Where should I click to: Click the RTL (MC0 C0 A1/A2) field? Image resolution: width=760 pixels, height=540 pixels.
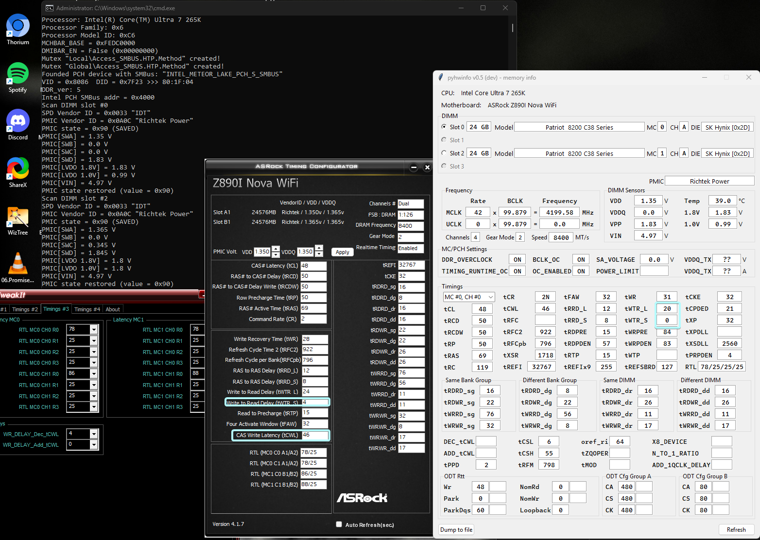click(313, 452)
